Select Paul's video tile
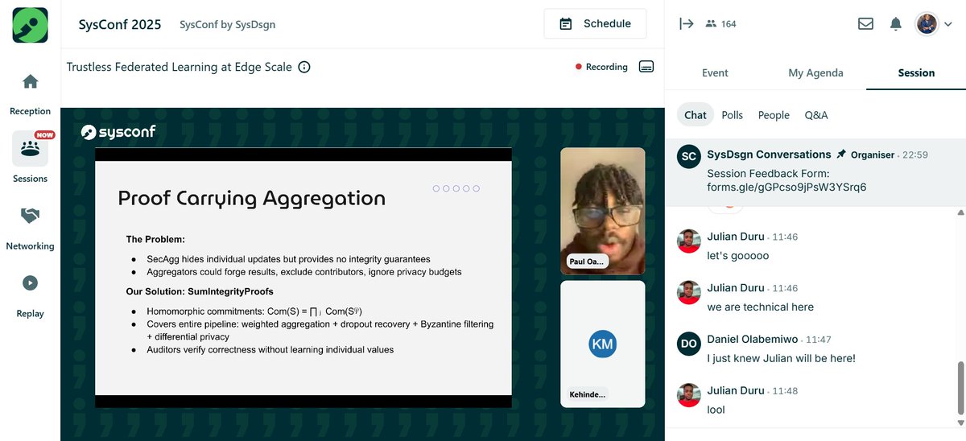 [x=603, y=211]
